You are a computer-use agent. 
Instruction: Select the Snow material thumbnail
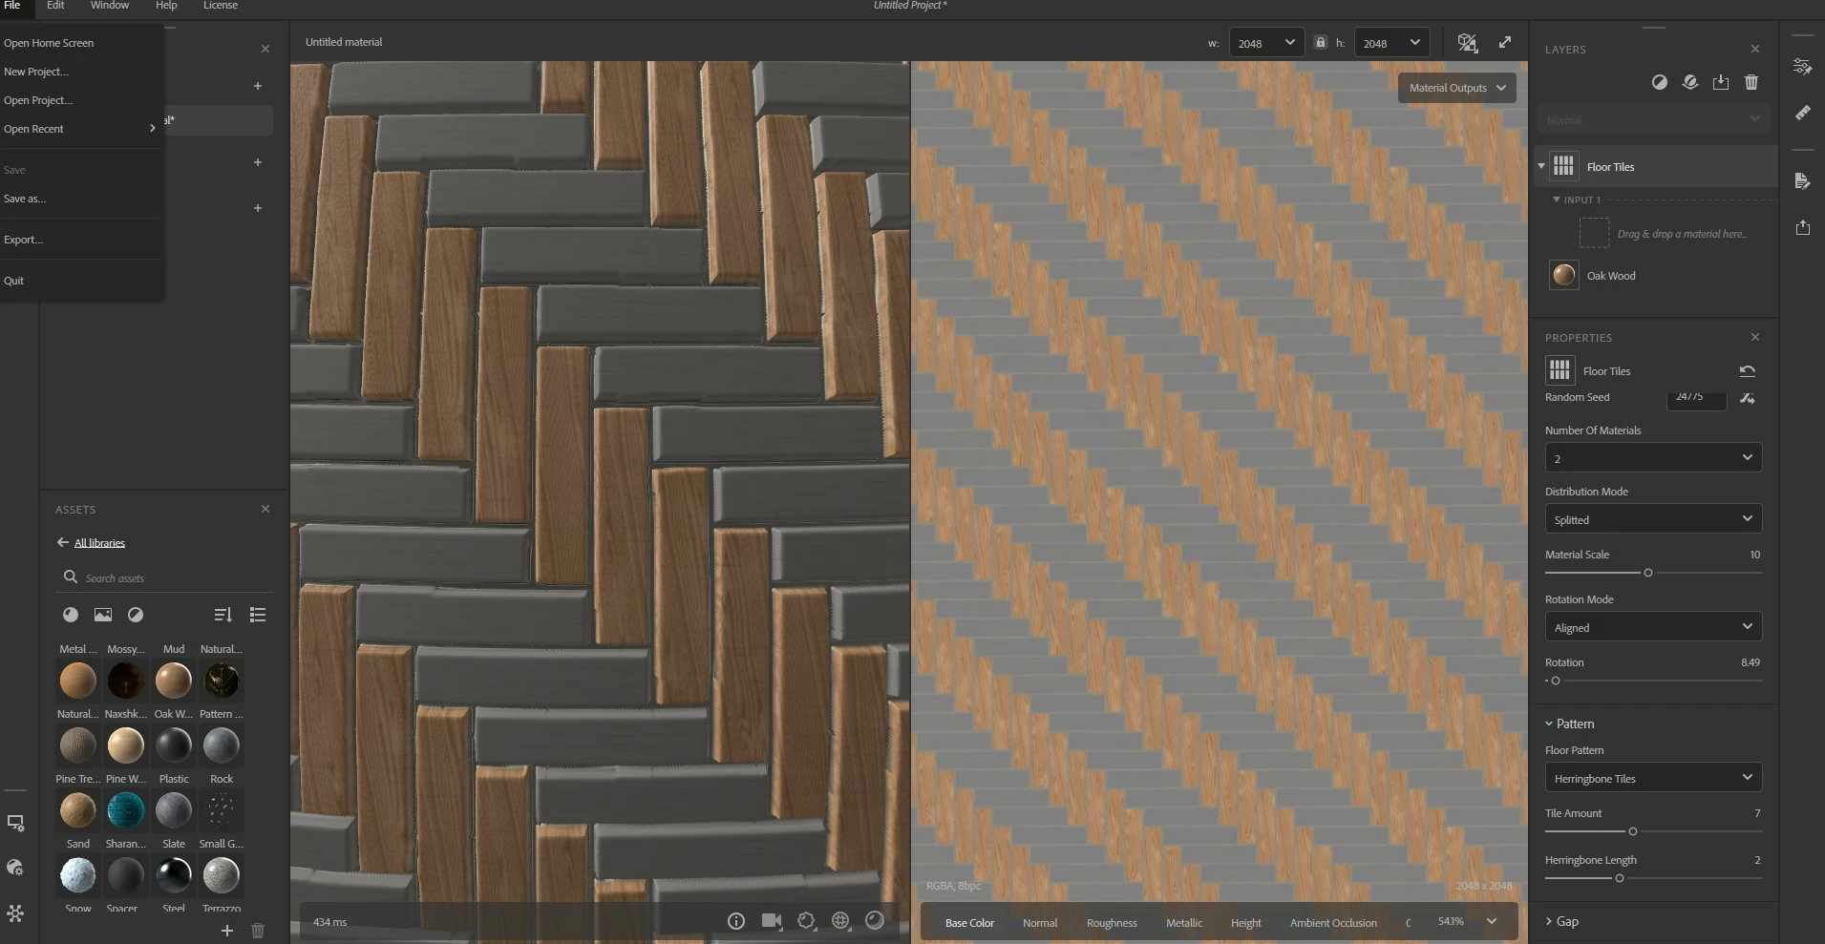coord(78,875)
